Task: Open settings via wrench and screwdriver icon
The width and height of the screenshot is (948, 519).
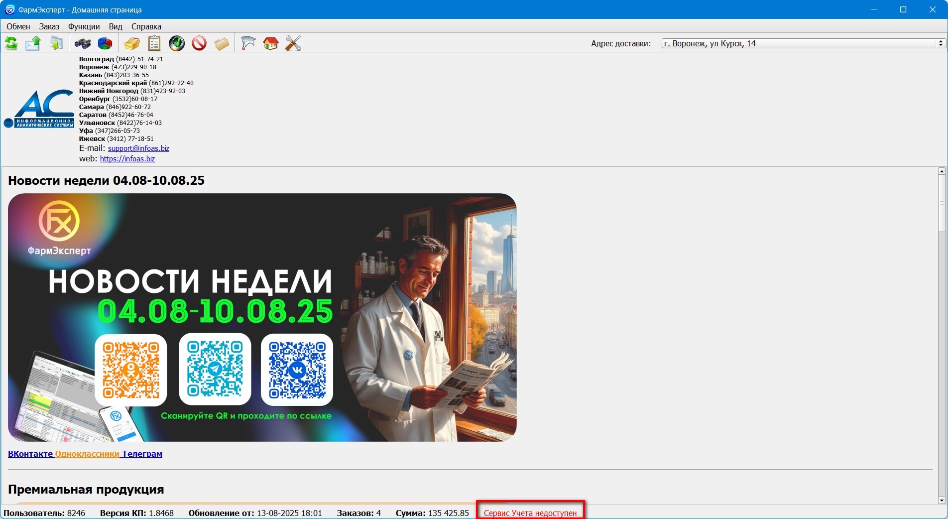Action: coord(293,44)
